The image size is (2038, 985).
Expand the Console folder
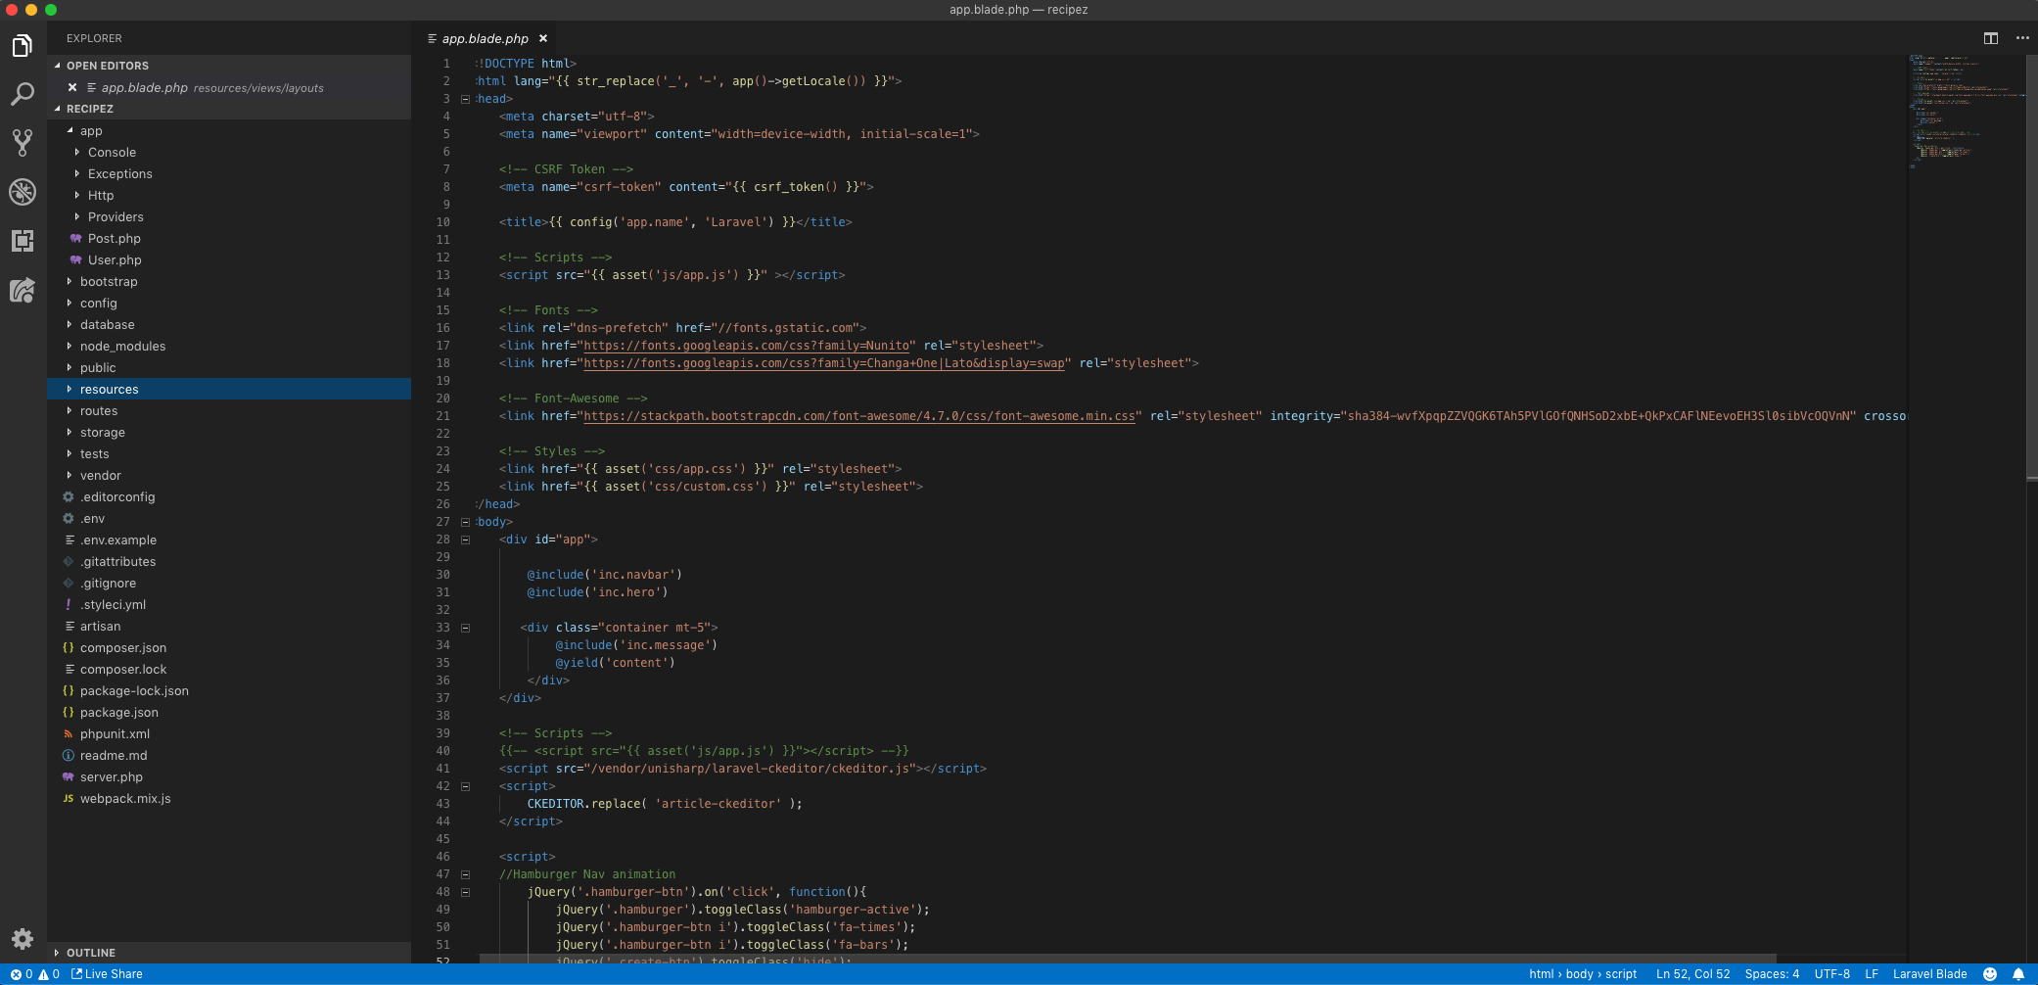229,152
